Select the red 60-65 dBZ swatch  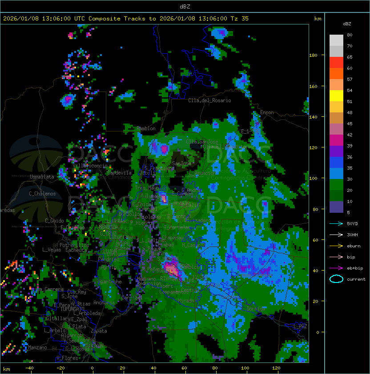pyautogui.click(x=336, y=63)
